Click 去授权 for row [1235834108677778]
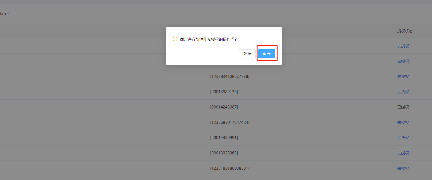 tap(403, 77)
